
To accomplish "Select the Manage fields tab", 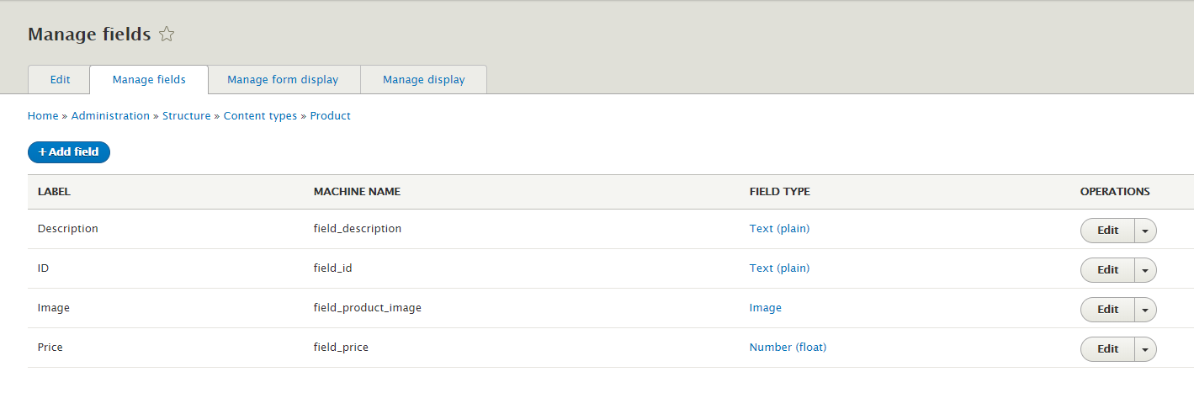I will tap(149, 80).
